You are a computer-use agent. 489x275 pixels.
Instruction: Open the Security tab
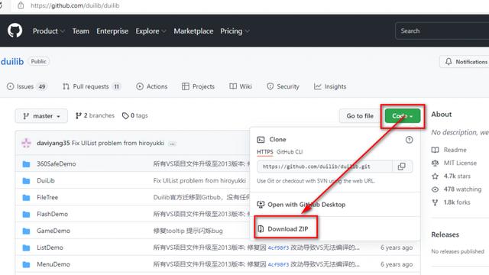coord(283,86)
